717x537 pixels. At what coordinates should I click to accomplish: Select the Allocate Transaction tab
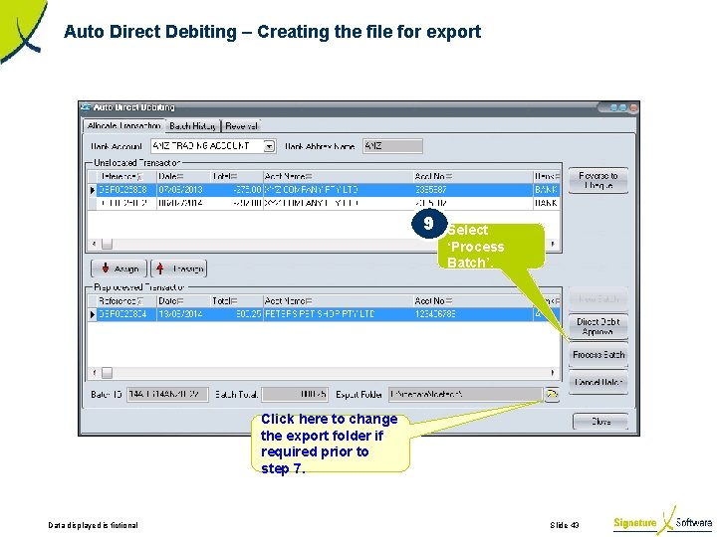123,125
